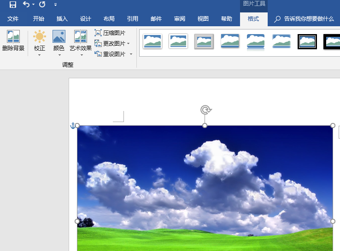The height and width of the screenshot is (251, 340).
Task: Click the left-middle picture resize handle
Action: (x=77, y=222)
